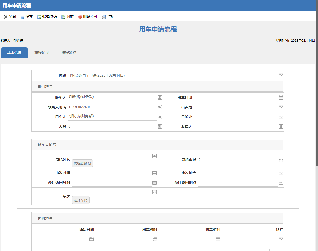Click 删除文件 in the toolbar
318x251 pixels.
88,17
